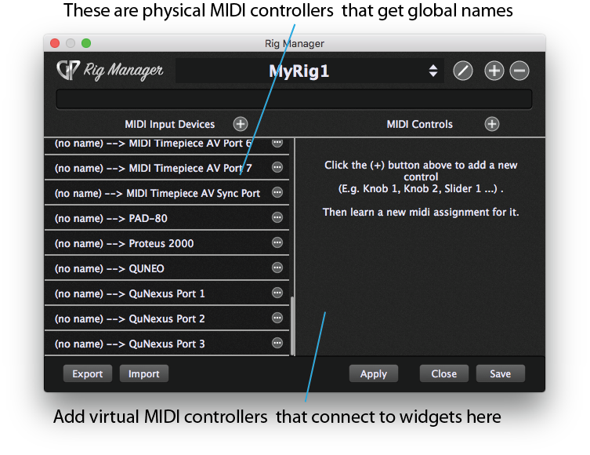The image size is (590, 455).
Task: Click the empty text field below the rig name
Action: (x=294, y=99)
